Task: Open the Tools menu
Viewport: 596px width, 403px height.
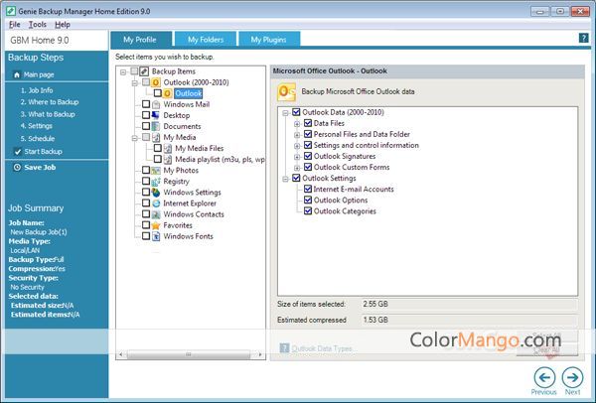Action: [x=38, y=24]
